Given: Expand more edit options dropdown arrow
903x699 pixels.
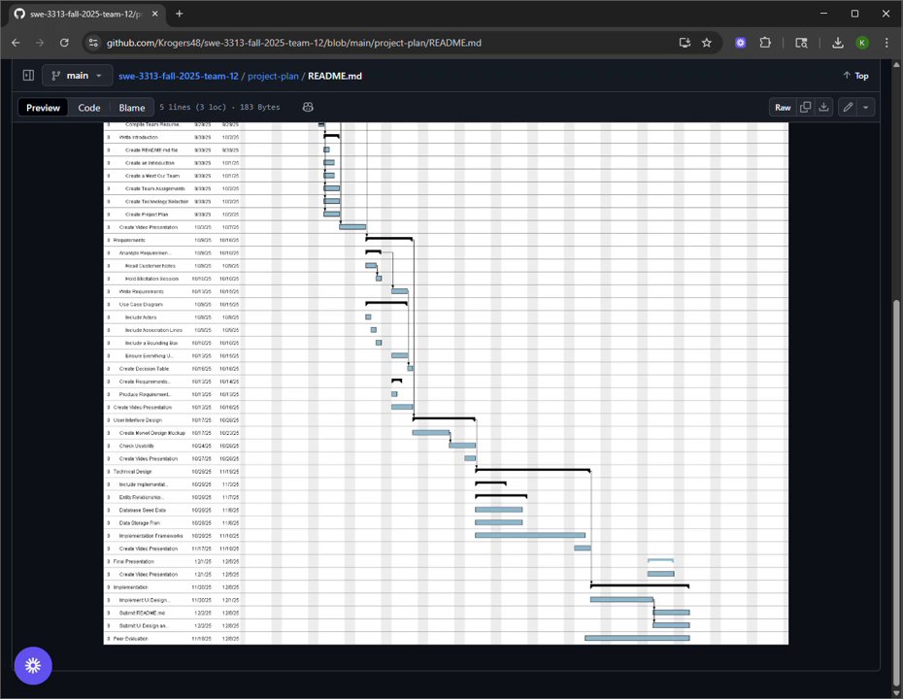Looking at the screenshot, I should pos(865,107).
